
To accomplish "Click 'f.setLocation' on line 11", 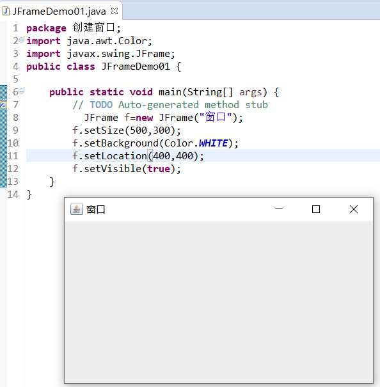I will [109, 156].
